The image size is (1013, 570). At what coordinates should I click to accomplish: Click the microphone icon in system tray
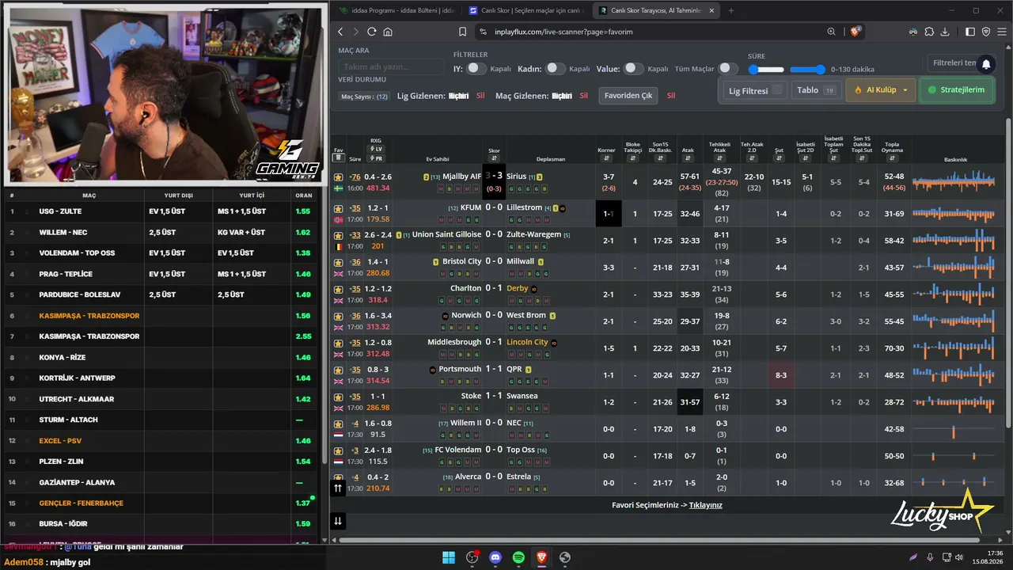coord(930,557)
